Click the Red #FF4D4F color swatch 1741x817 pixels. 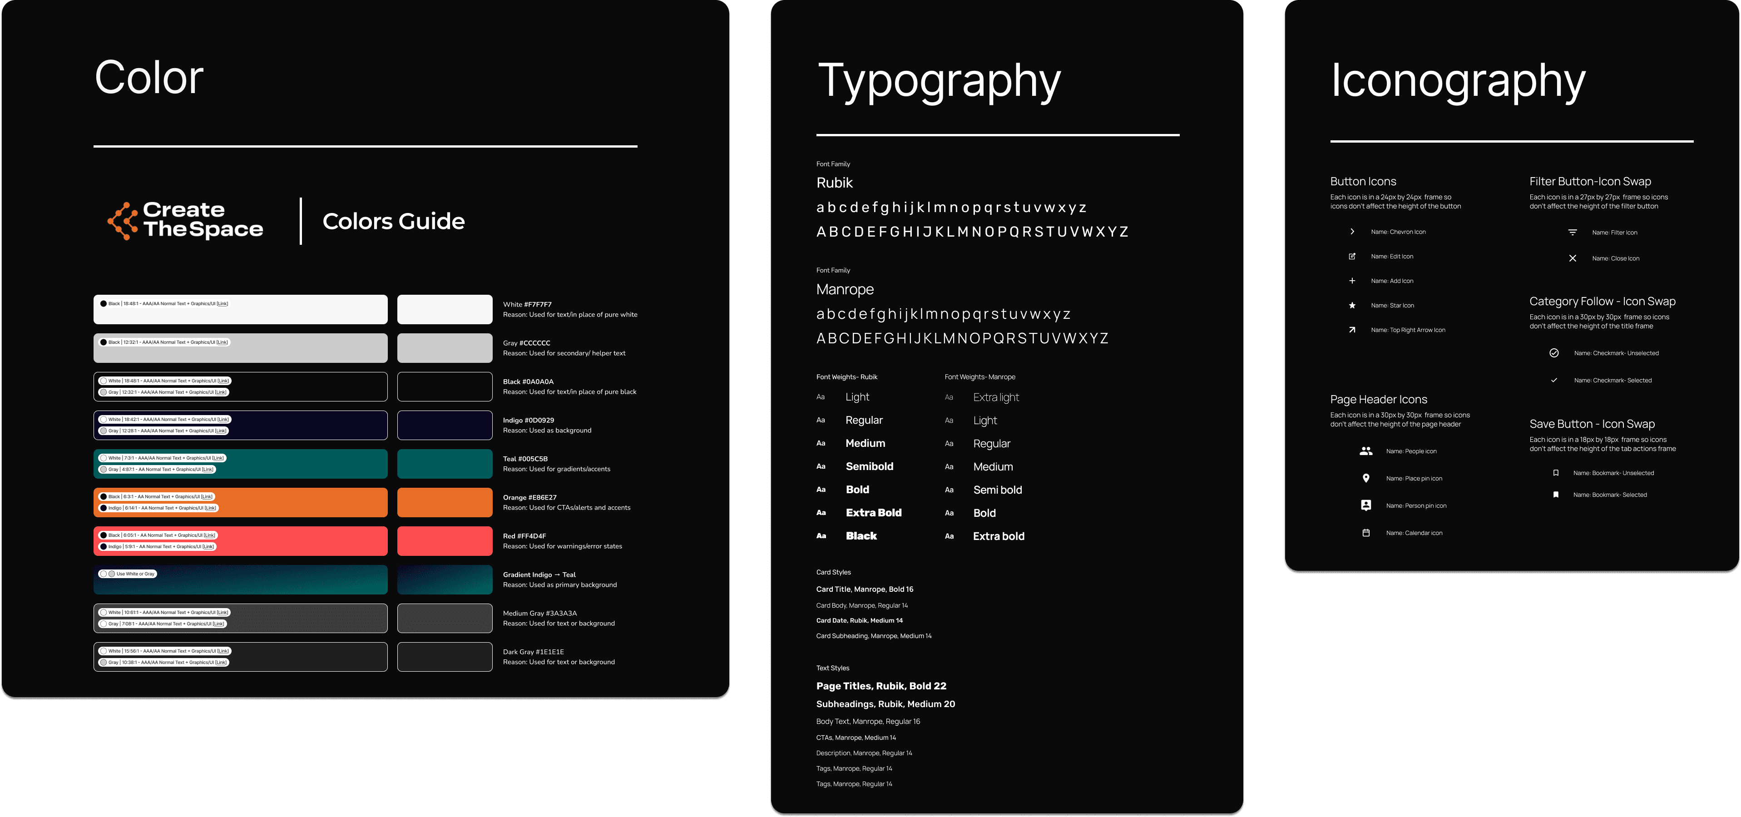pyautogui.click(x=445, y=540)
